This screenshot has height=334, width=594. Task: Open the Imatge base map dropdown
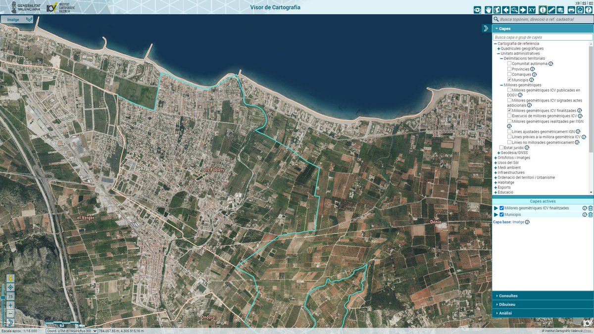[17, 19]
